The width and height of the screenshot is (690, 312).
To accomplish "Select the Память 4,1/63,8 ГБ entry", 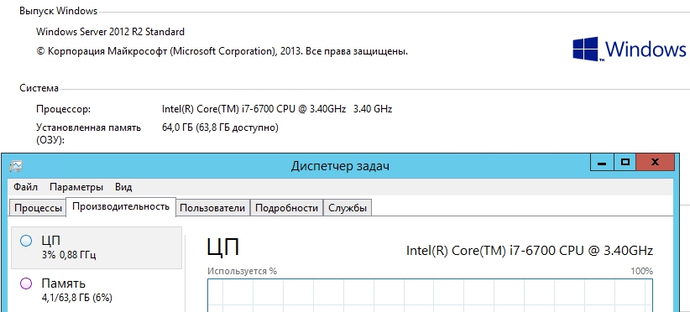I will click(97, 290).
